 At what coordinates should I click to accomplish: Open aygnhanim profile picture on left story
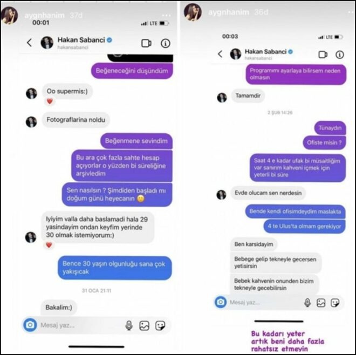pyautogui.click(x=10, y=15)
